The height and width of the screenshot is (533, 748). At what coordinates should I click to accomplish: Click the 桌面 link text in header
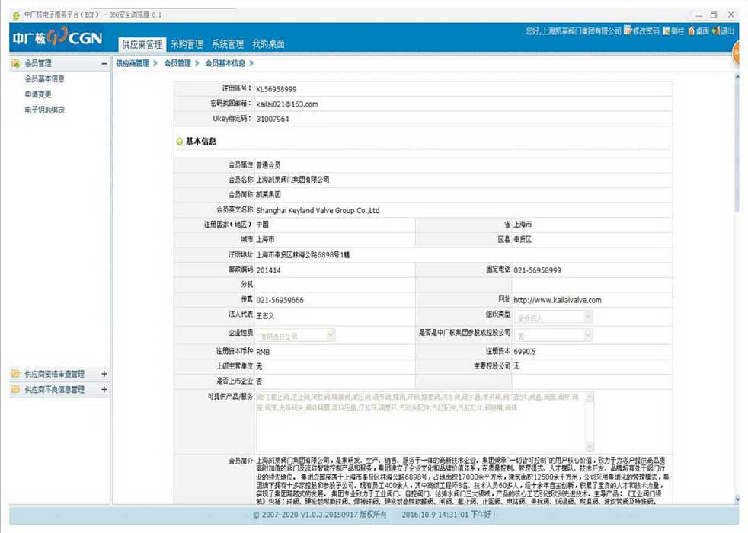click(x=702, y=31)
